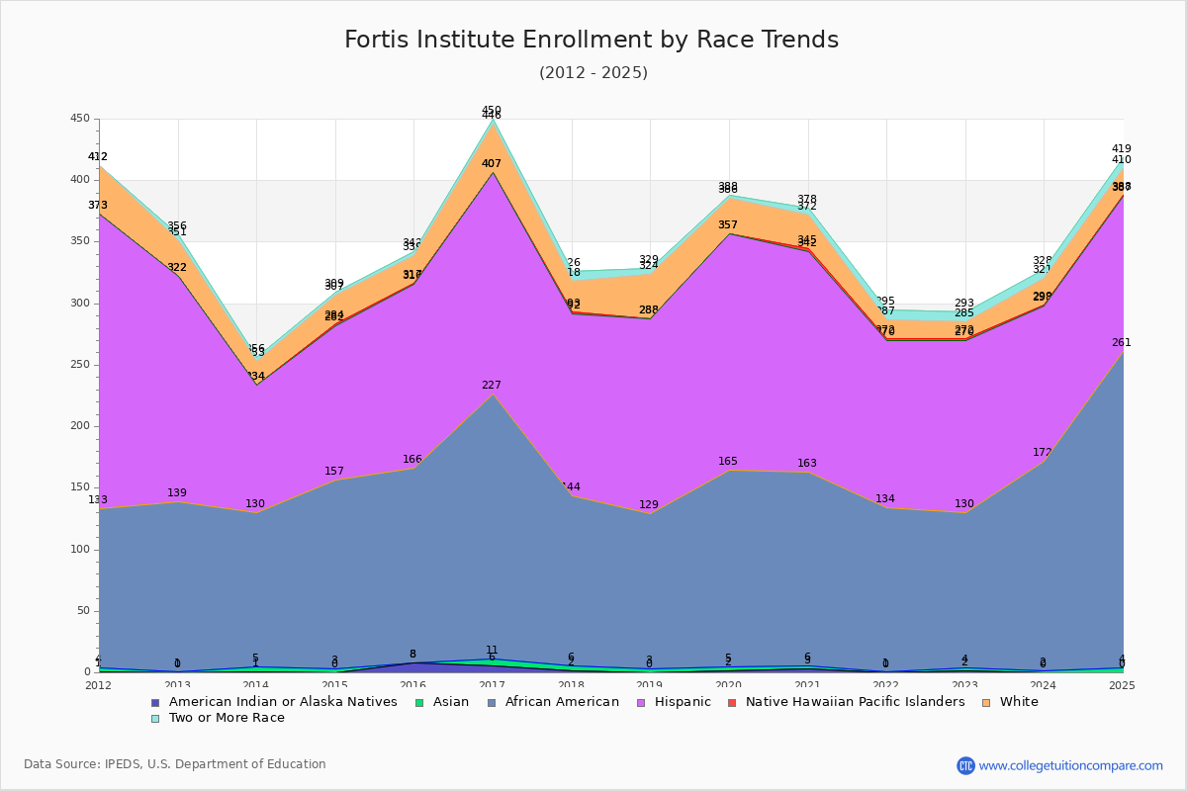Click the 2012 x-axis label
Screen dimensions: 1187x791
[98, 684]
